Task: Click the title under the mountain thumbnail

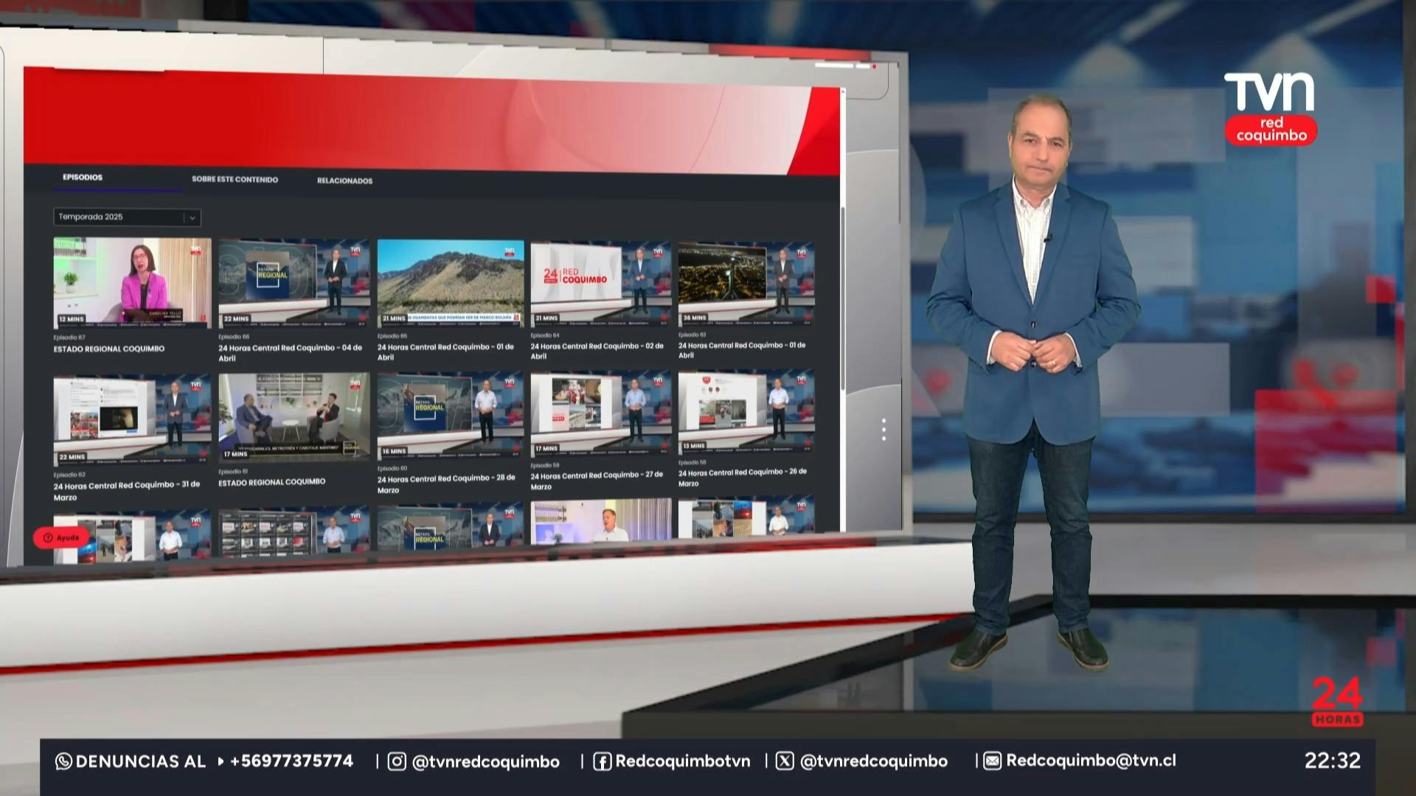Action: tap(445, 352)
